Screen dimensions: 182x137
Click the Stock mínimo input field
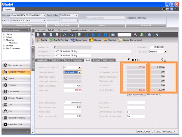point(136,103)
